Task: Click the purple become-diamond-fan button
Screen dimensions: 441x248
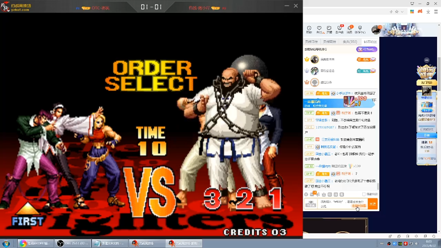Action: (x=367, y=49)
